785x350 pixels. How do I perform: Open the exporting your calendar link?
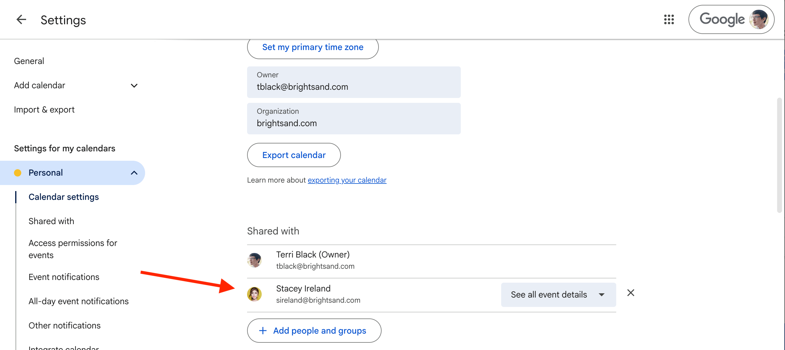347,180
